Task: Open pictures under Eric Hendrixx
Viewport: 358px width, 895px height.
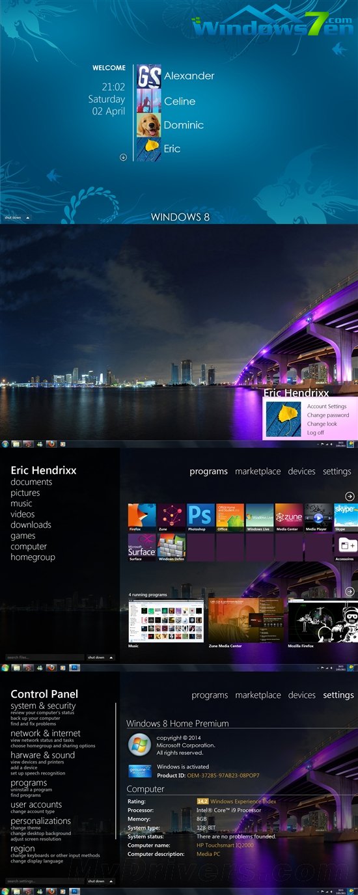Action: (x=25, y=493)
